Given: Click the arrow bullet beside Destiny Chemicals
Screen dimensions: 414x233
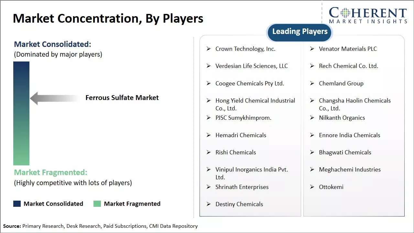Looking at the screenshot, I should click(208, 204).
